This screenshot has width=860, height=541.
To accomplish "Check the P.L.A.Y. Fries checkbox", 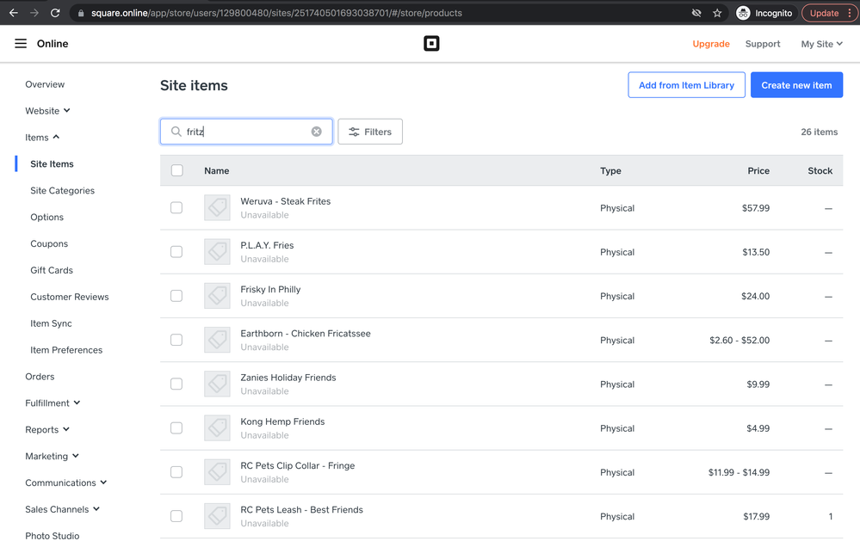I will point(176,252).
